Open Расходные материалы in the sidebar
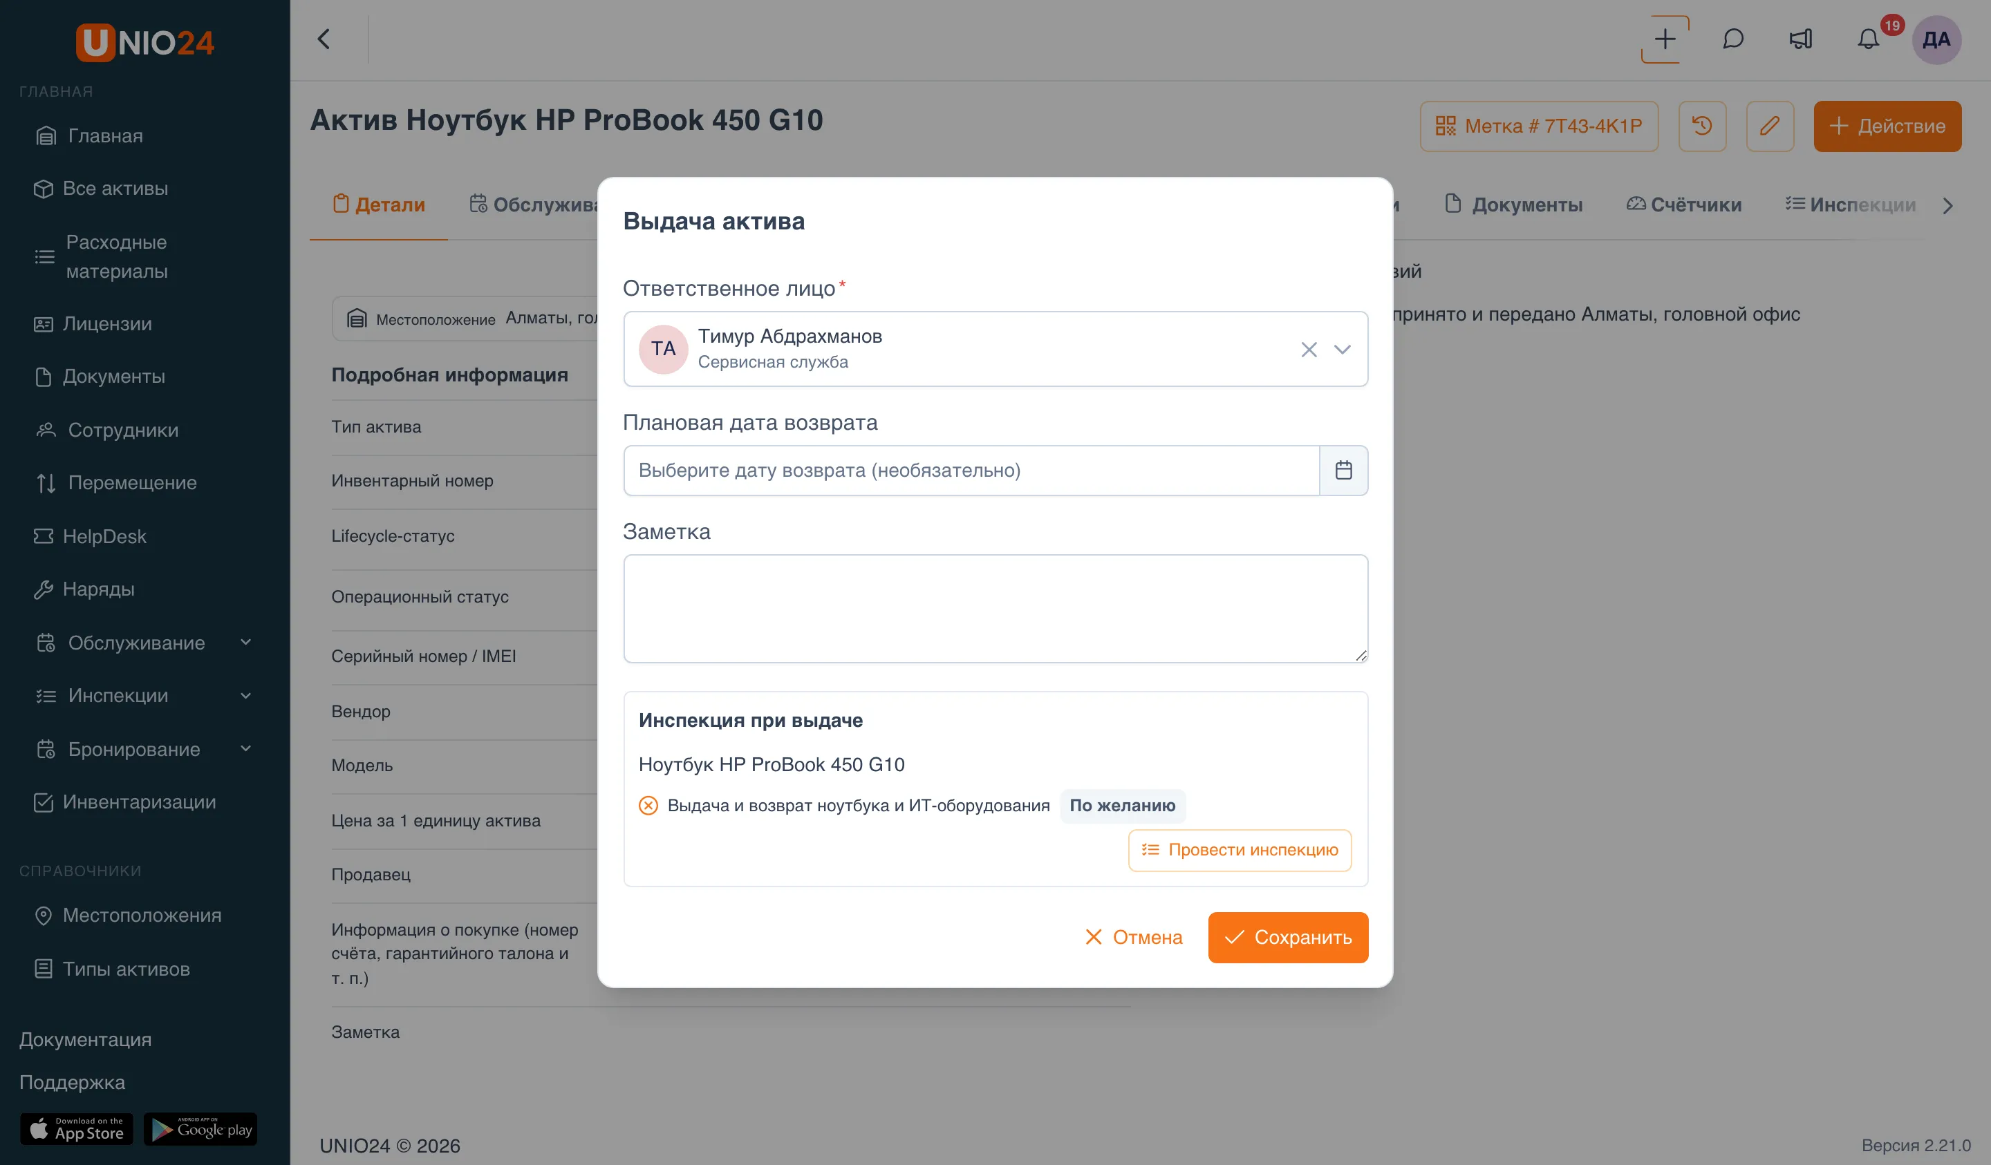Viewport: 1991px width, 1165px height. 101,256
